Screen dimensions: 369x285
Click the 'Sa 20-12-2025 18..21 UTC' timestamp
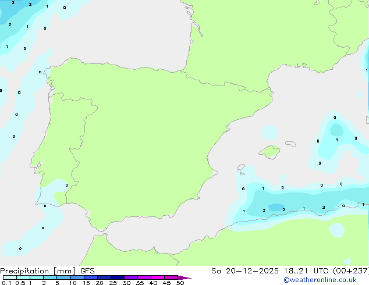pos(269,271)
